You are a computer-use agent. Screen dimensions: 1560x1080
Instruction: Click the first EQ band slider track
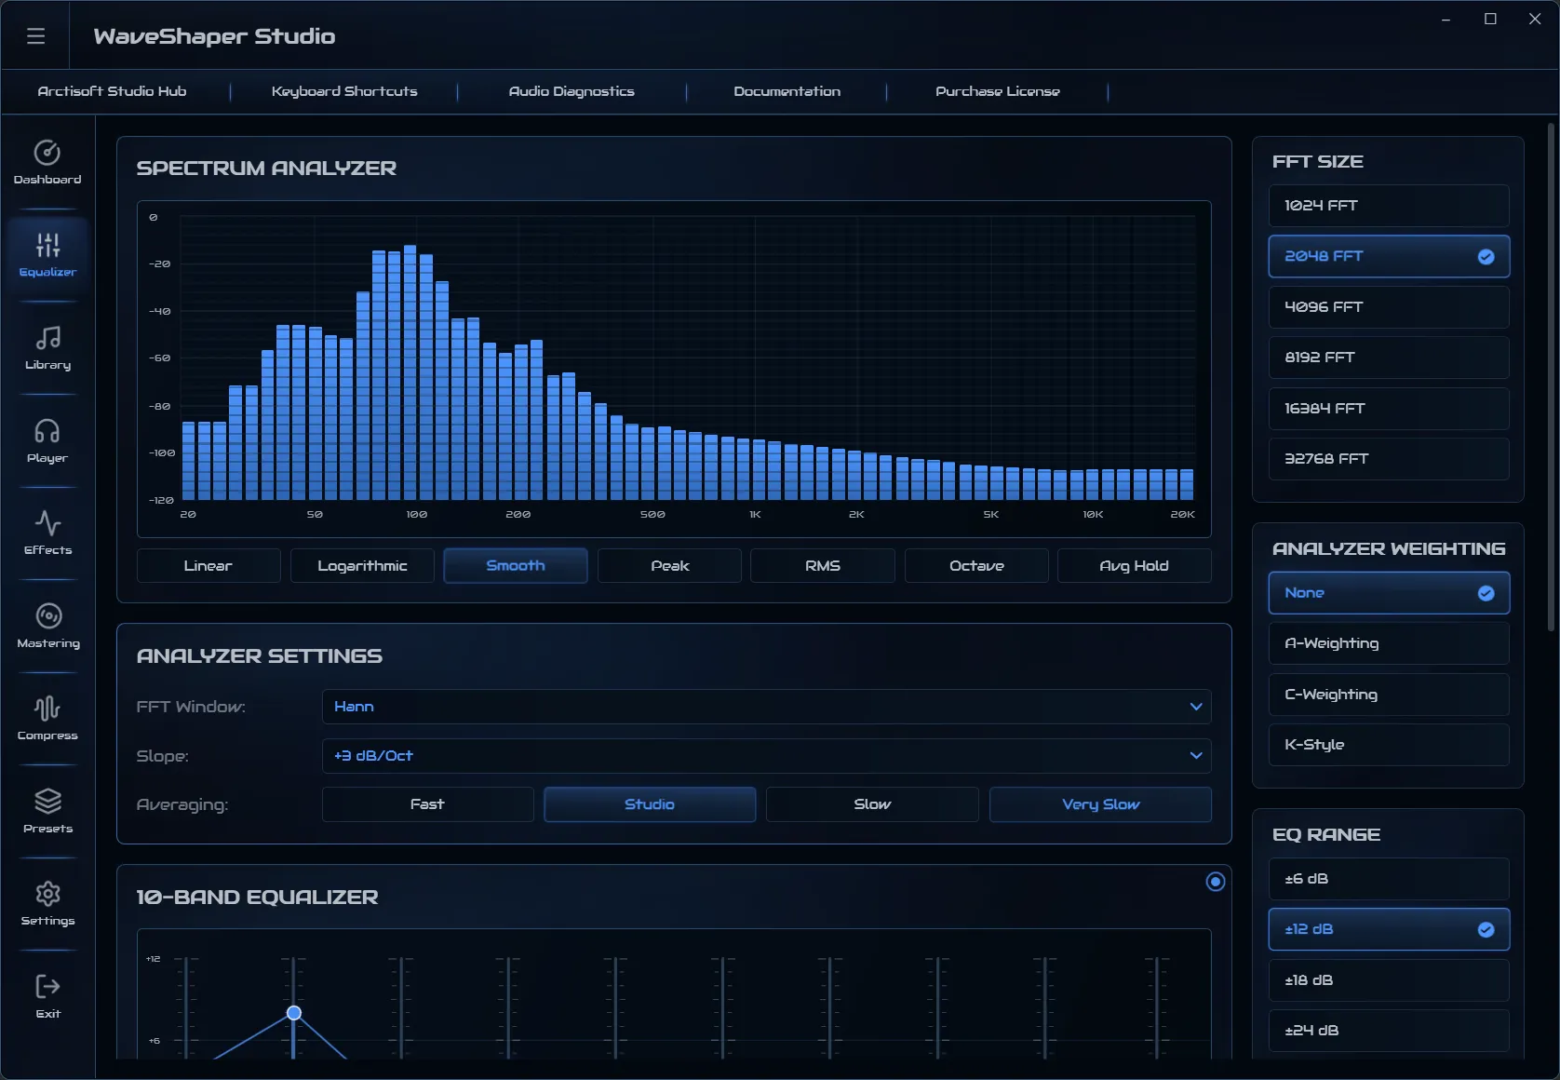(x=186, y=1007)
